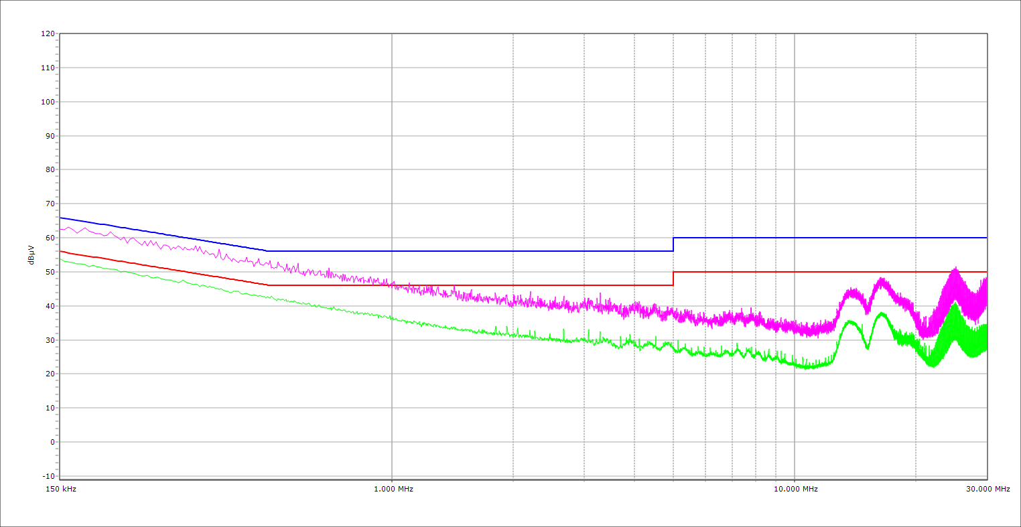1021x527 pixels.
Task: Click the dBµV y-axis unit label
Action: coord(31,254)
